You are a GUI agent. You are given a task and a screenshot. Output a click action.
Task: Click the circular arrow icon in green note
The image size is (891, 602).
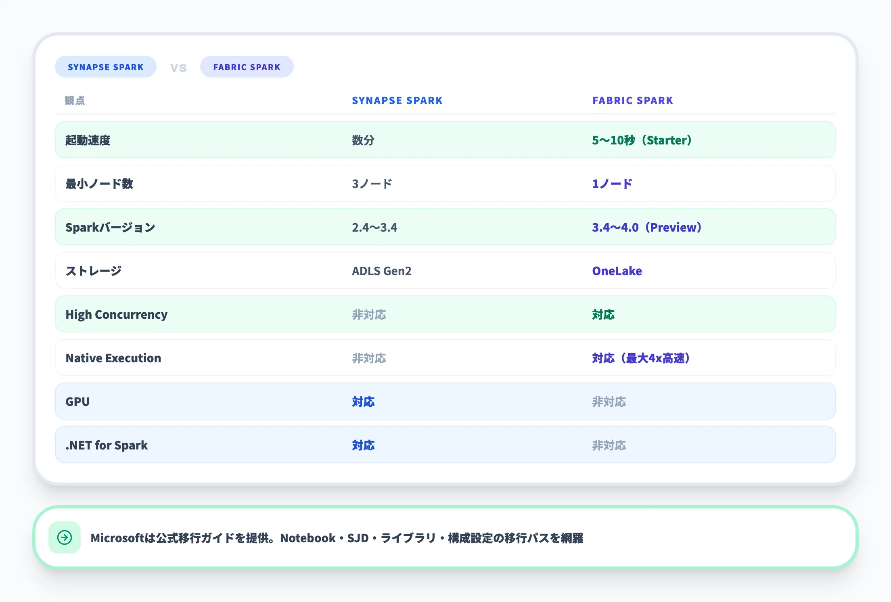click(65, 538)
